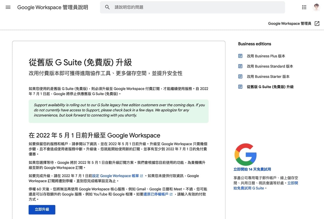Click external-link icon after 設定 Google Workspace 帳單
The image size is (324, 219).
click(141, 176)
